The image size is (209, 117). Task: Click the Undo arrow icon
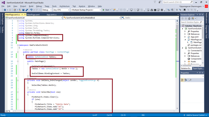point(31,10)
